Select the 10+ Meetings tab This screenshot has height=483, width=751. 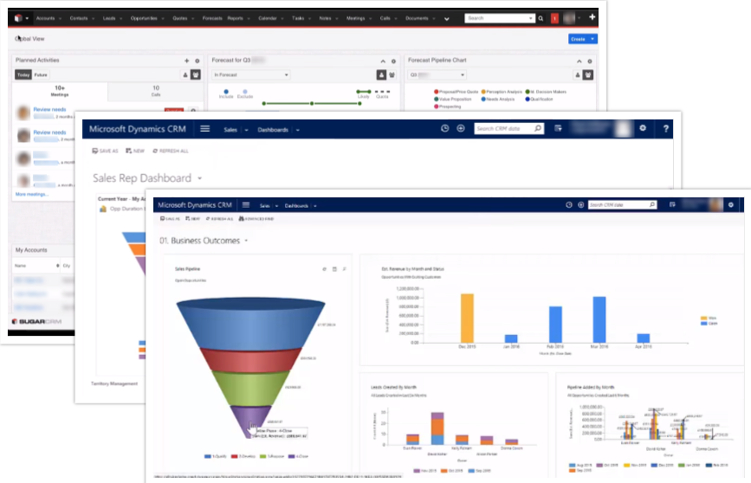60,91
